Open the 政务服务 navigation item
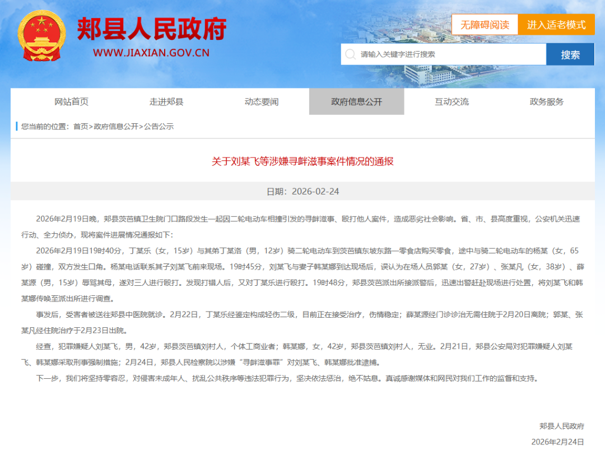Screen dimensions: 605x459 (x=547, y=101)
